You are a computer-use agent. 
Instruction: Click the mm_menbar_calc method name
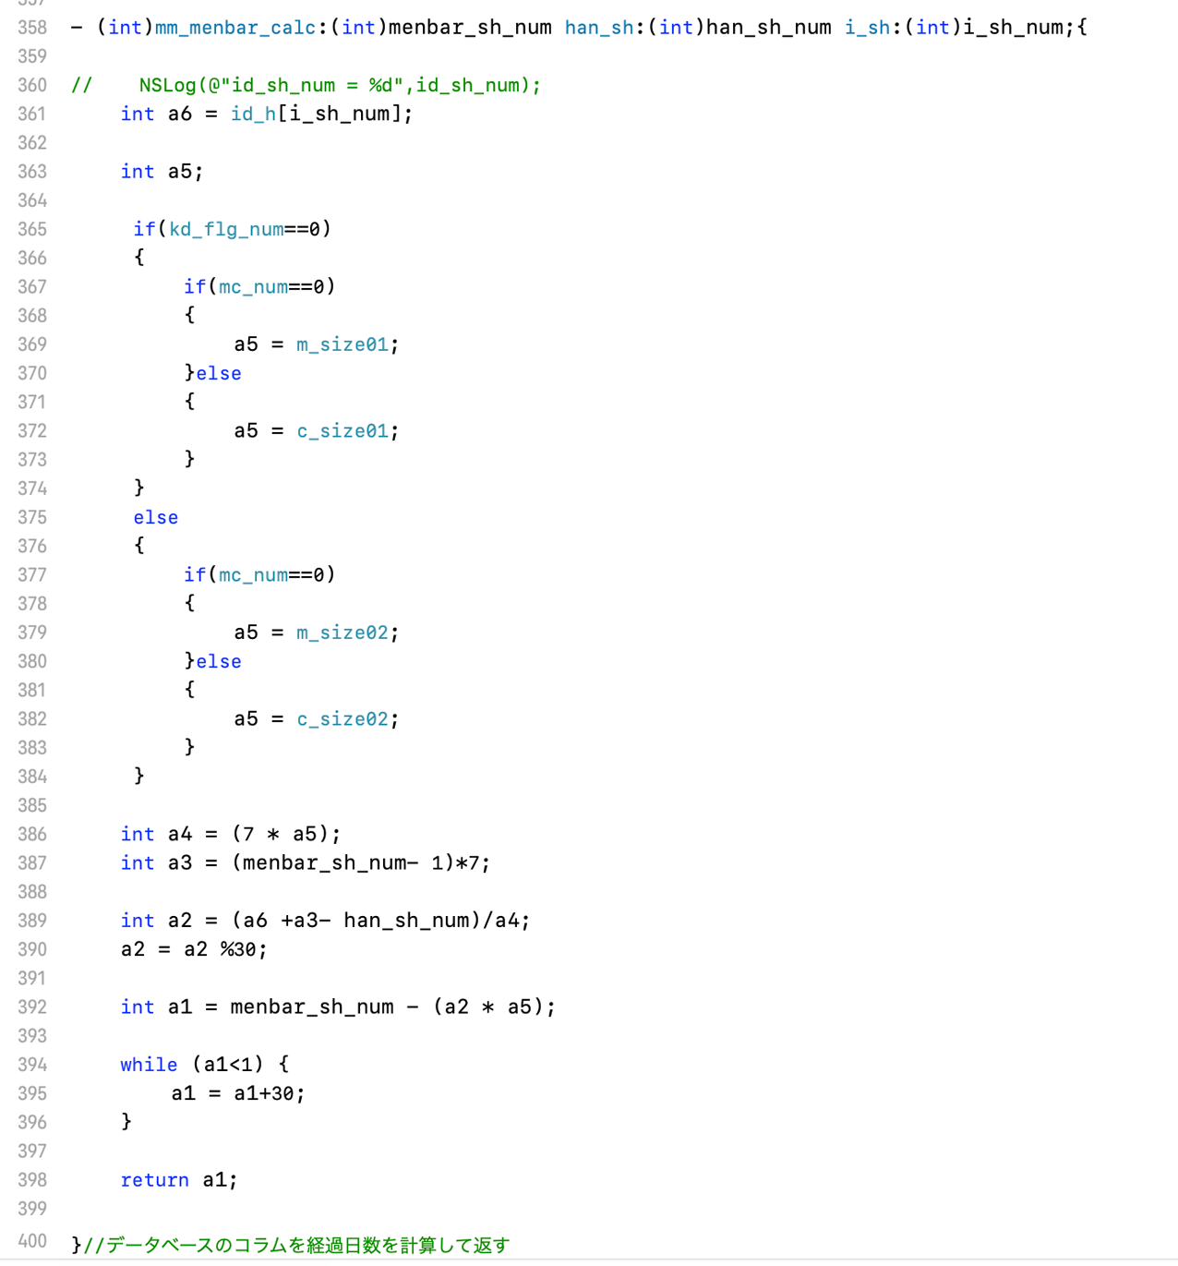pos(235,28)
